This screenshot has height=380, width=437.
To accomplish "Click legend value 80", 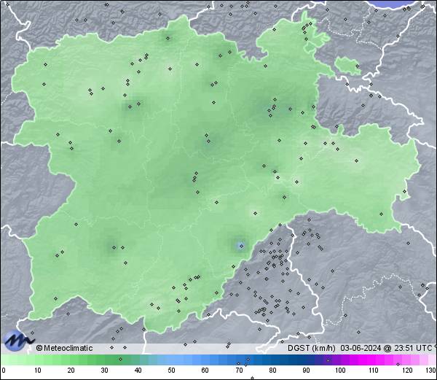I will click(272, 371).
